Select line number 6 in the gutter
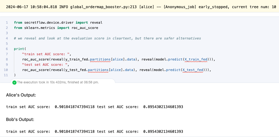The height and width of the screenshot is (137, 279). (7, 49)
